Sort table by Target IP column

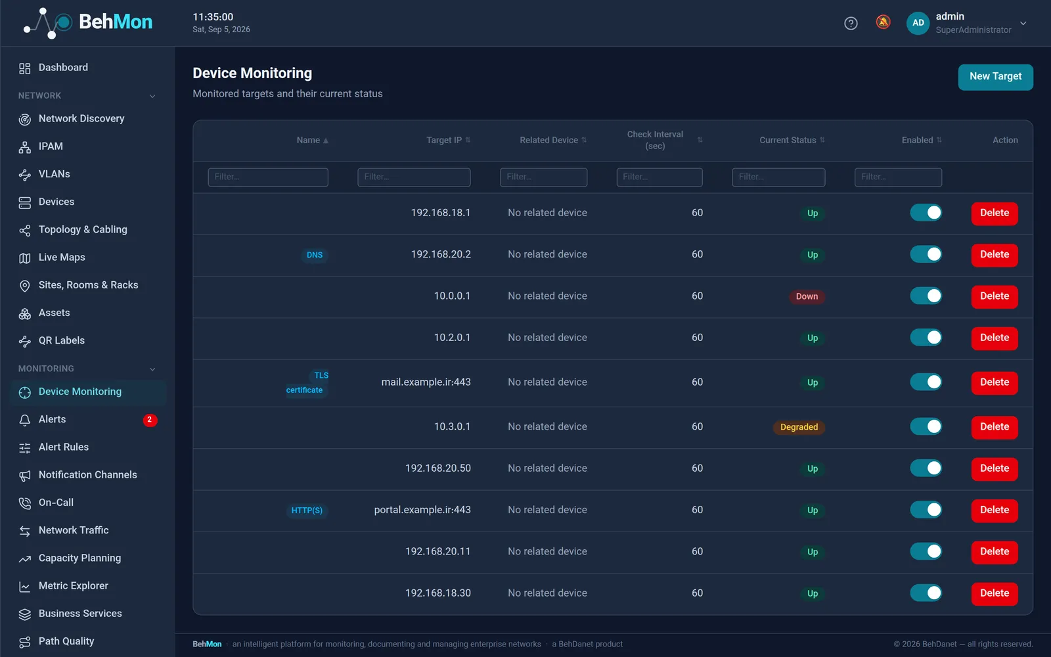(x=448, y=140)
